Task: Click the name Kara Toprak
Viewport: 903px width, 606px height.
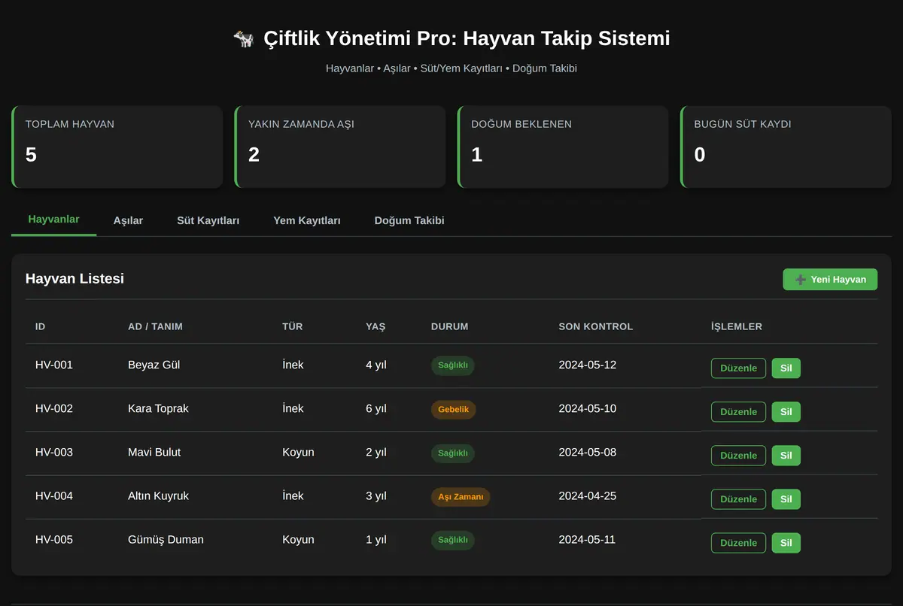Action: [158, 408]
